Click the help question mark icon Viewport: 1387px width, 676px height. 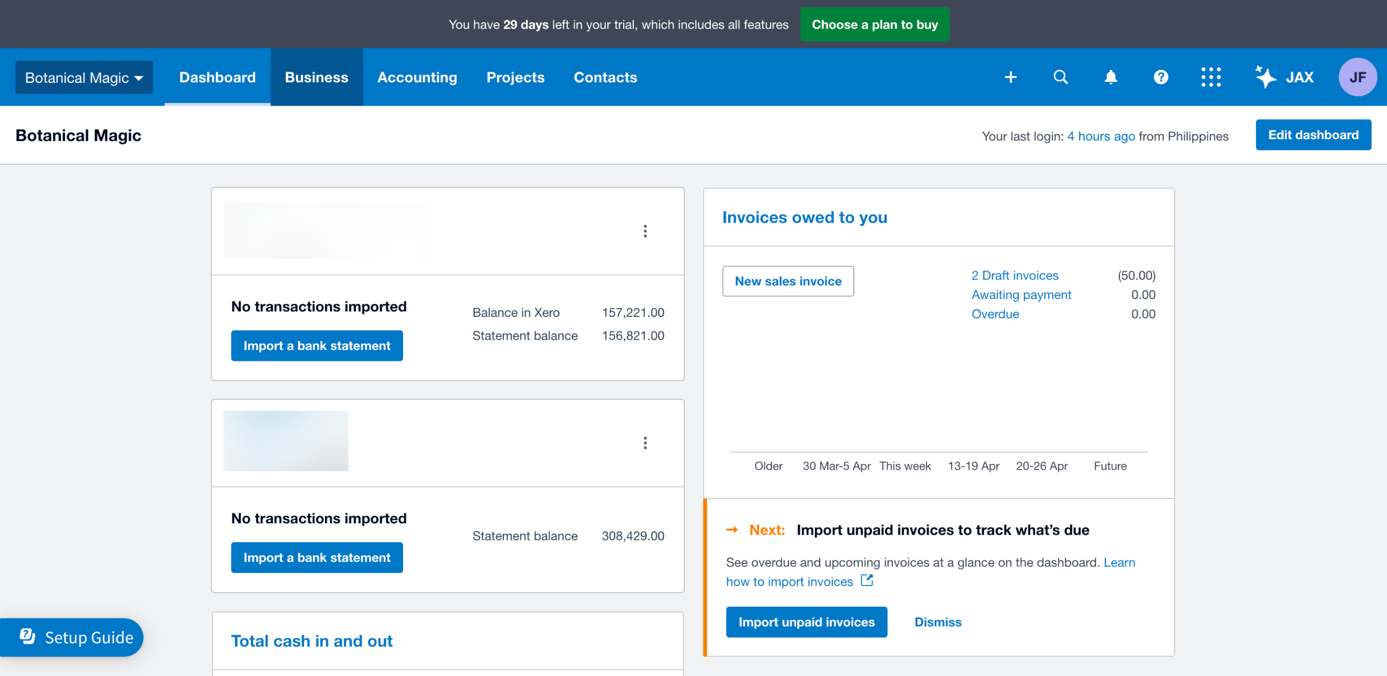coord(1161,77)
